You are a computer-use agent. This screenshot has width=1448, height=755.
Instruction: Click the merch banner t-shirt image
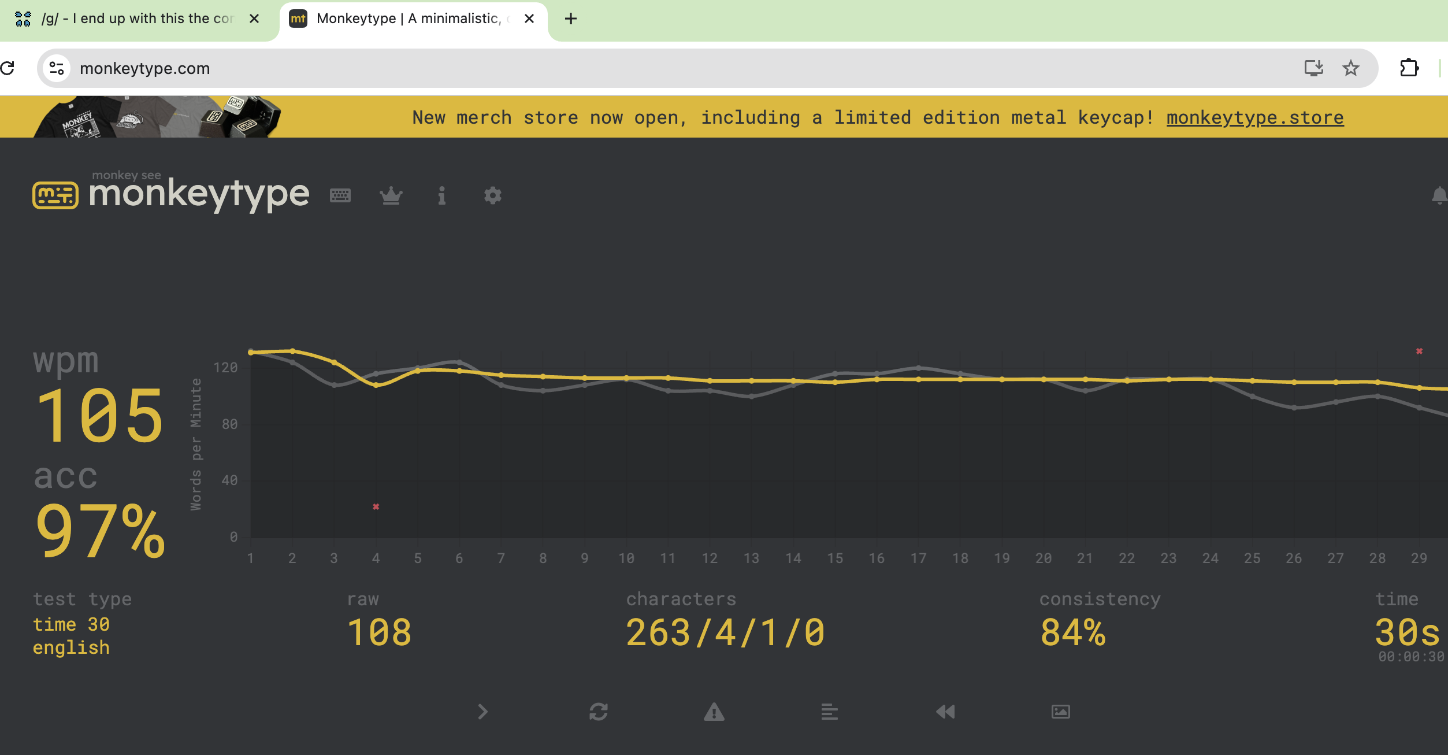[x=157, y=117]
